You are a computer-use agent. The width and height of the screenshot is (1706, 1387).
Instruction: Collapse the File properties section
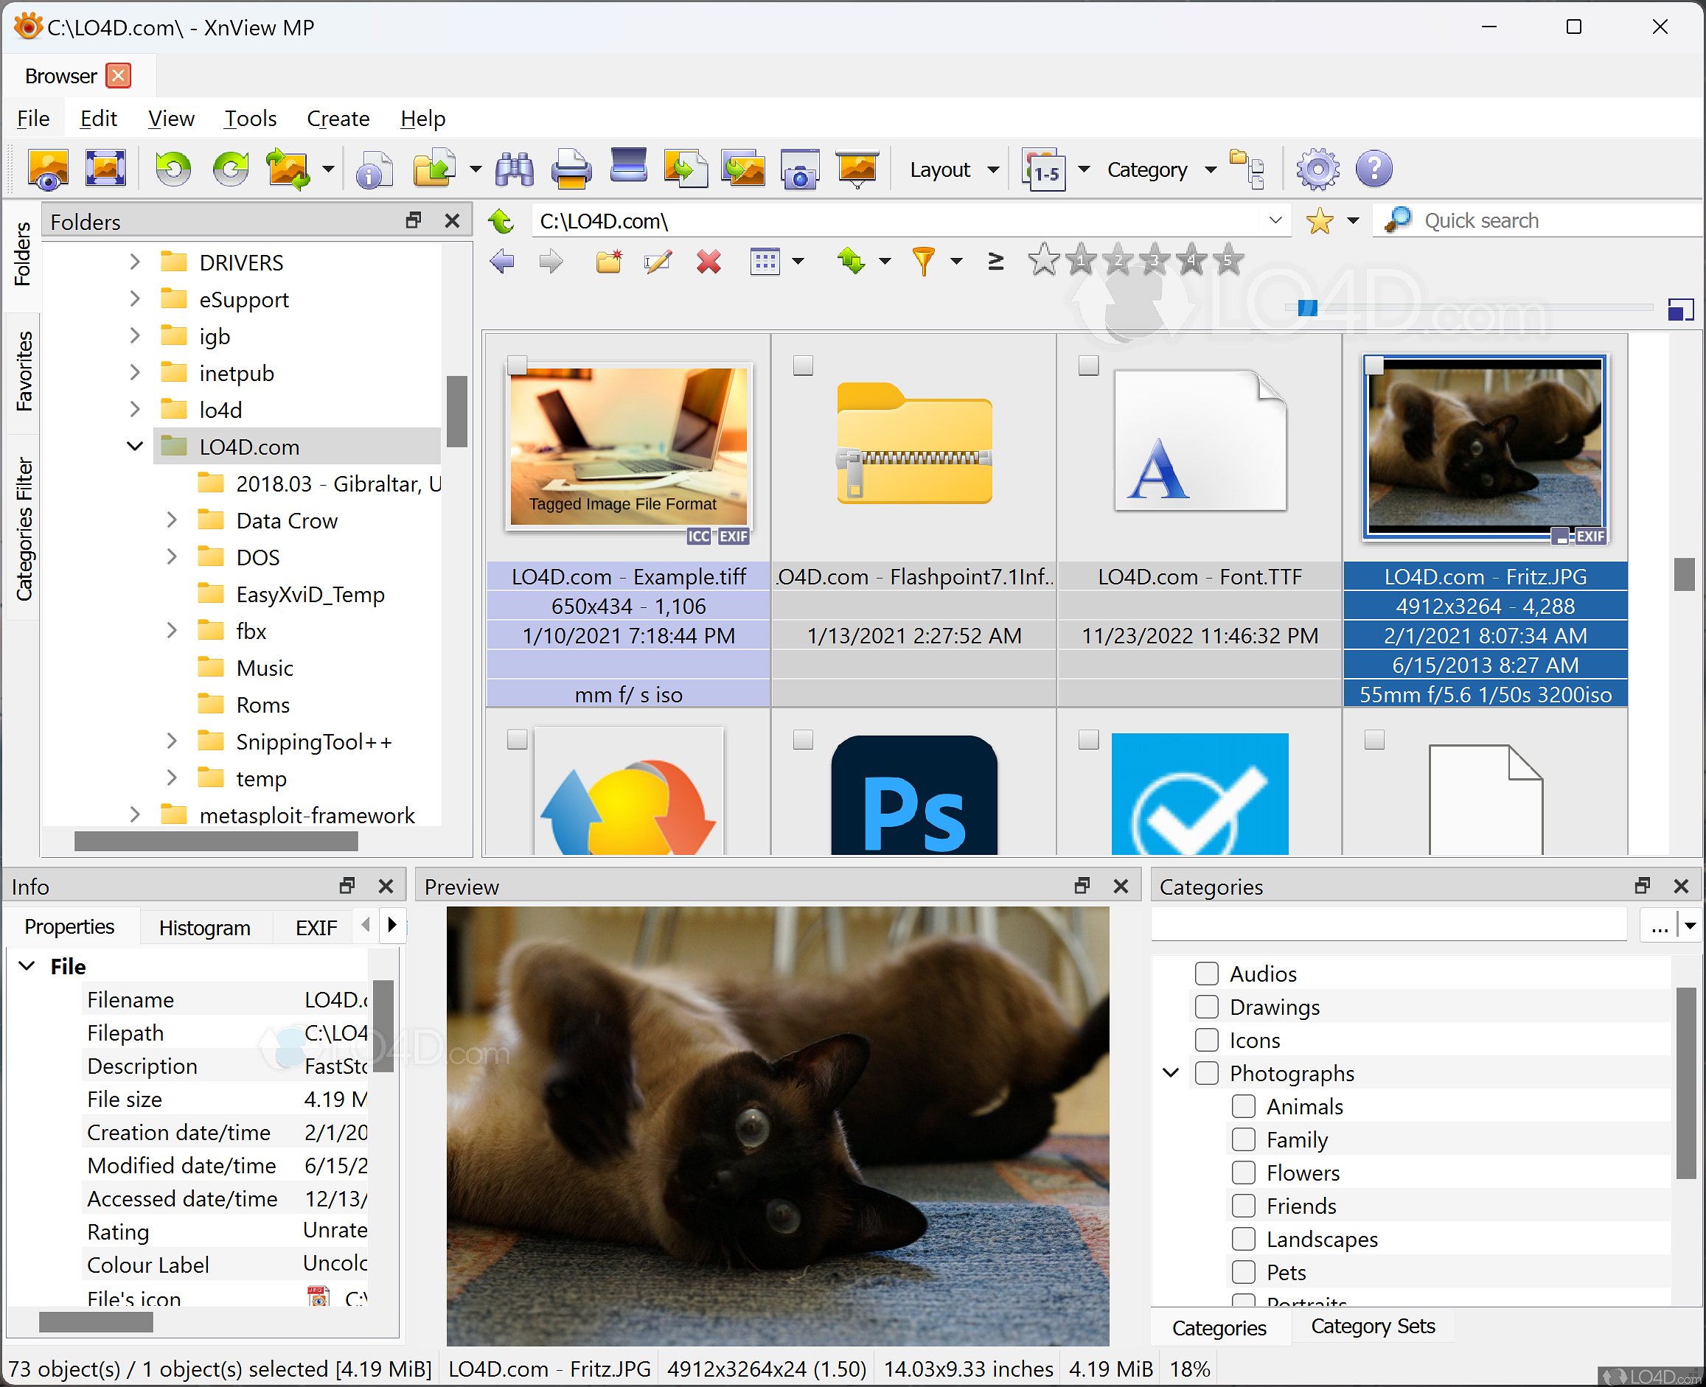(27, 966)
